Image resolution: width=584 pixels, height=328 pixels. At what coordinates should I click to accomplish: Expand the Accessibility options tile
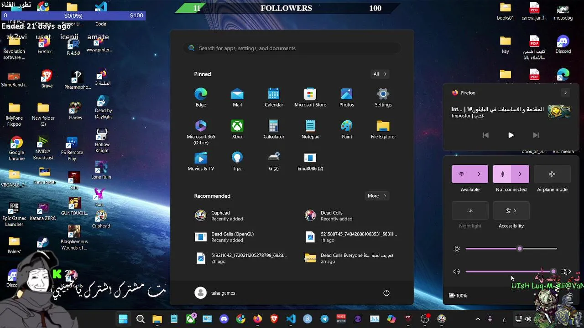click(511, 210)
